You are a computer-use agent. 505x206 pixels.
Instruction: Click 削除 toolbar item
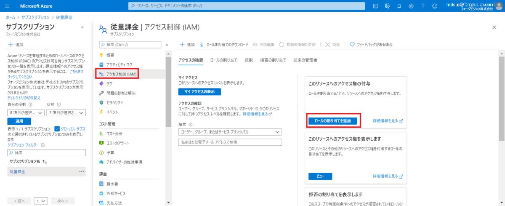coord(333,45)
